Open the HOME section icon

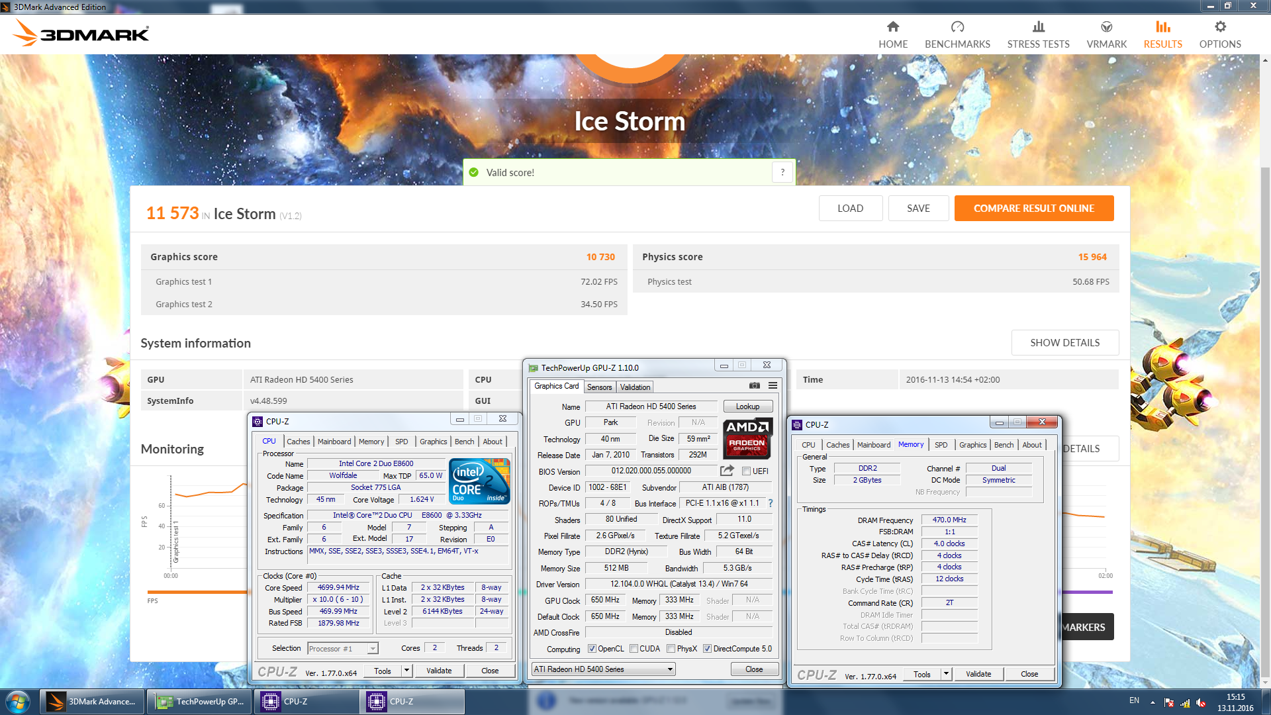[893, 27]
